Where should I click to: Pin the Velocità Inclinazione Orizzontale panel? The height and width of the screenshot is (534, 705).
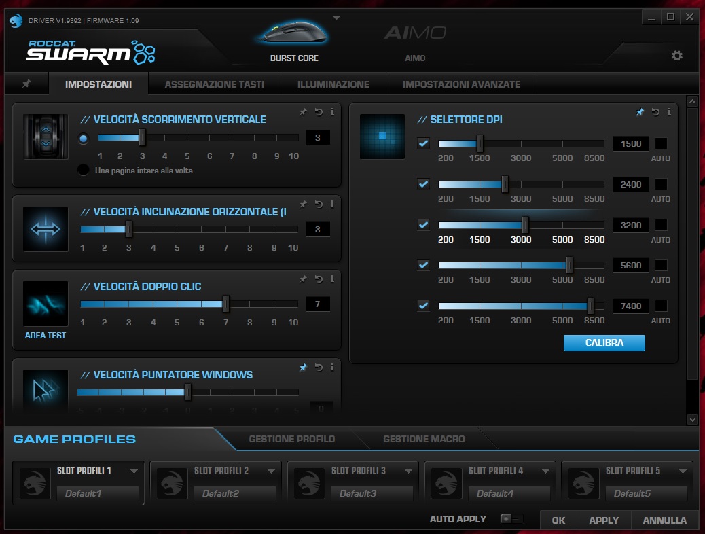303,204
